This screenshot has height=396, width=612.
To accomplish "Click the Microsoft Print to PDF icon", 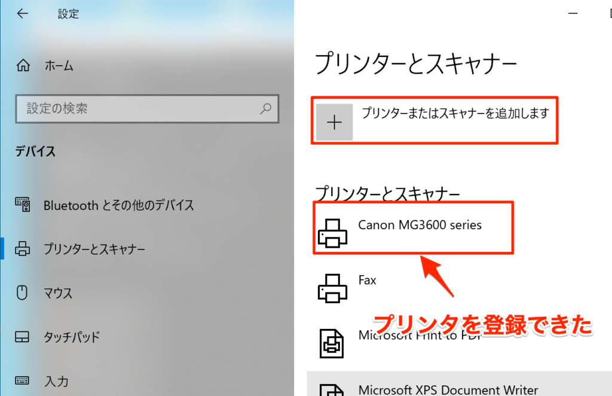I will pos(331,344).
